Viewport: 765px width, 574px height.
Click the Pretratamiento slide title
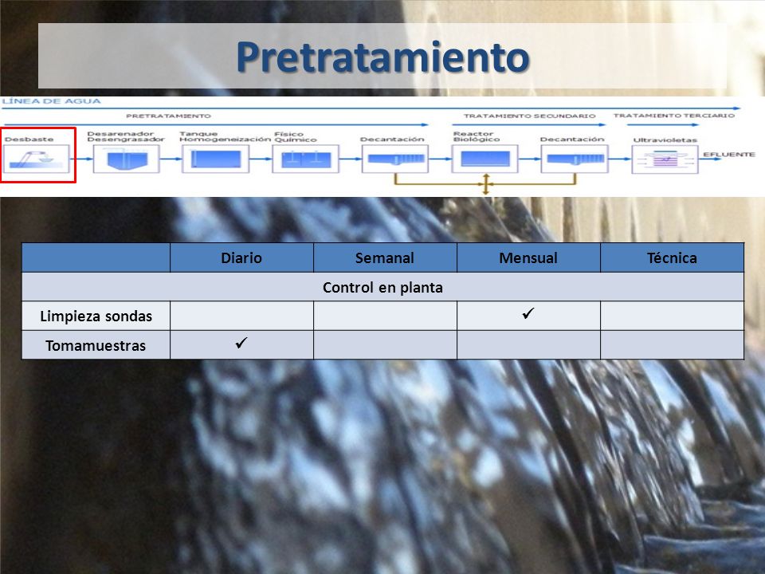point(383,57)
